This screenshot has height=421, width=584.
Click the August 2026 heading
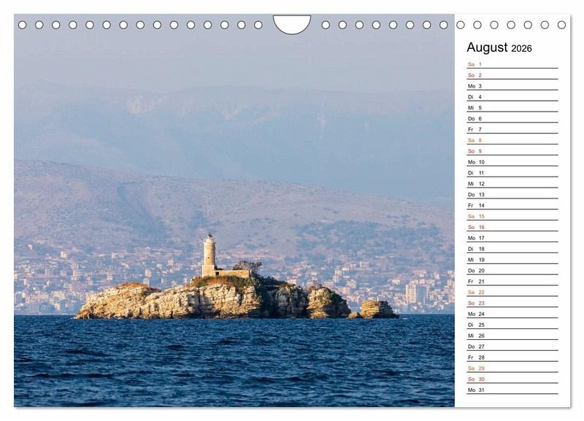tap(499, 48)
